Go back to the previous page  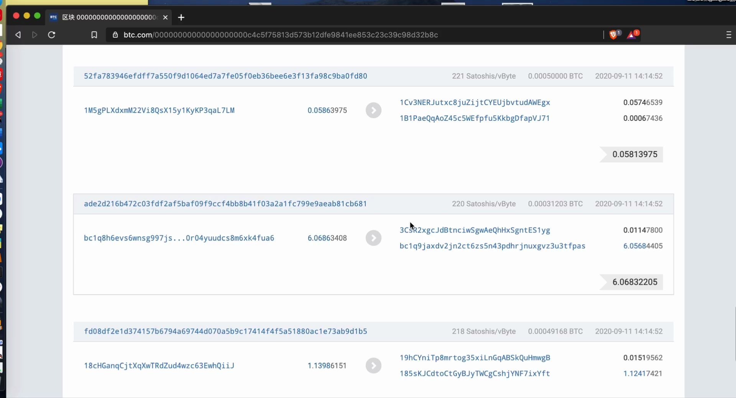click(18, 35)
